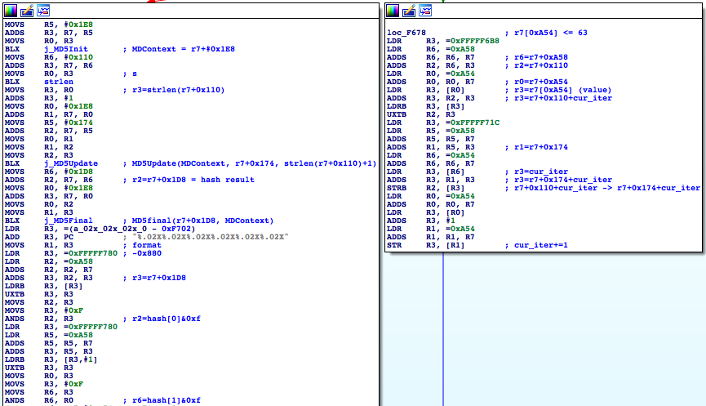Image resolution: width=706 pixels, height=406 pixels.
Task: Click the %.02X format string comment
Action: coord(211,237)
